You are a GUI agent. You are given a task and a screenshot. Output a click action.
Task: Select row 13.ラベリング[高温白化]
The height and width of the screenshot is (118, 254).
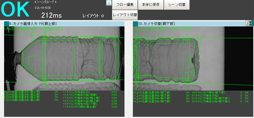pos(76,92)
